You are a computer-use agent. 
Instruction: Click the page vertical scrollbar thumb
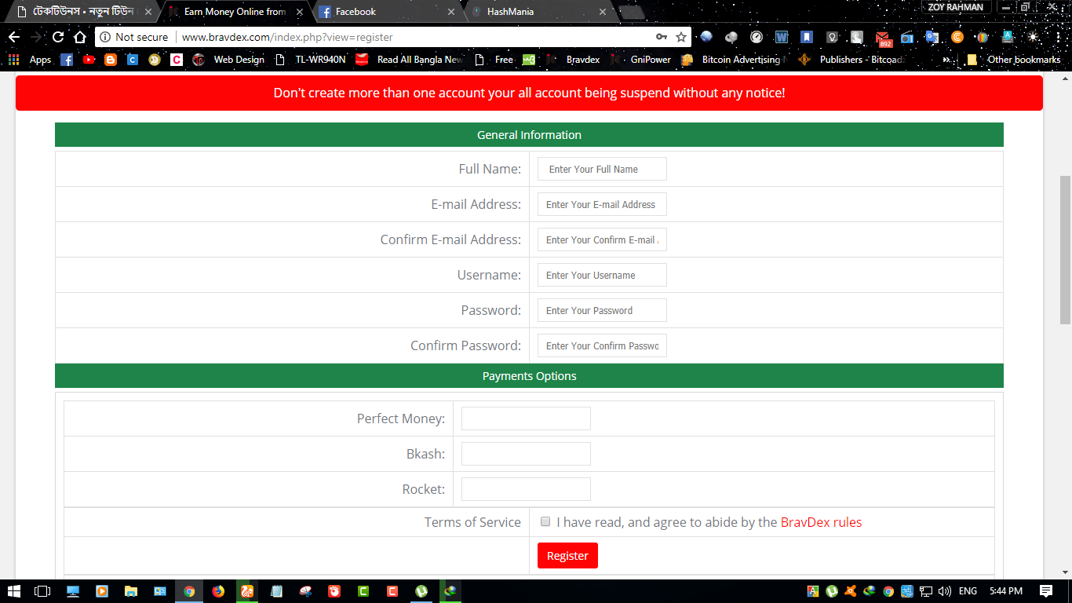click(1065, 250)
